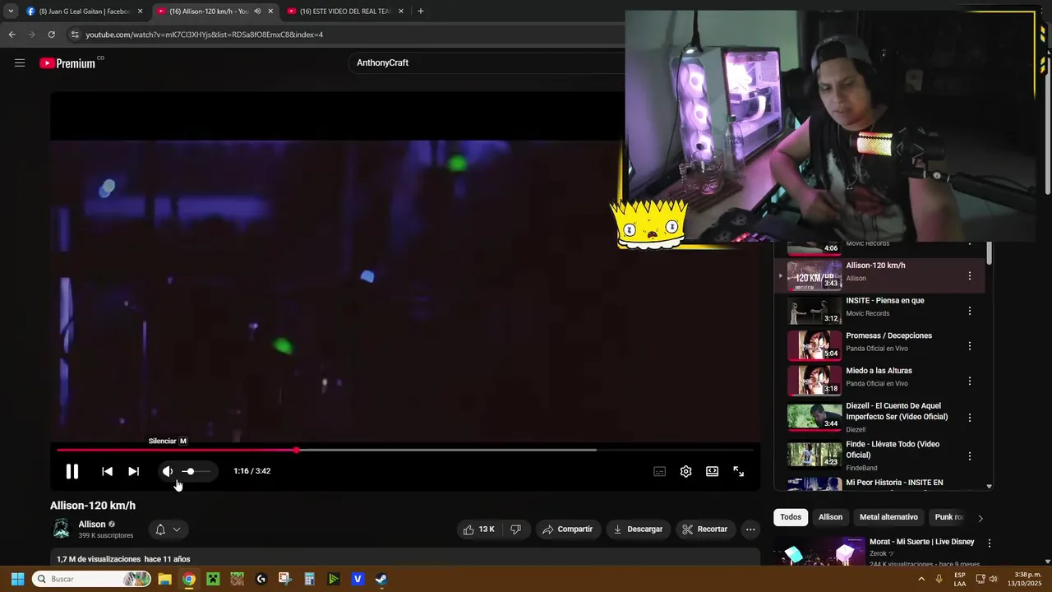
Task: Adjust the volume slider
Action: pos(196,471)
